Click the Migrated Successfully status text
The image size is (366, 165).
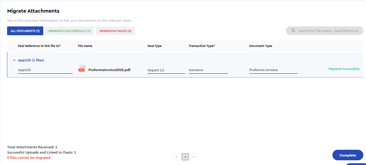(344, 69)
